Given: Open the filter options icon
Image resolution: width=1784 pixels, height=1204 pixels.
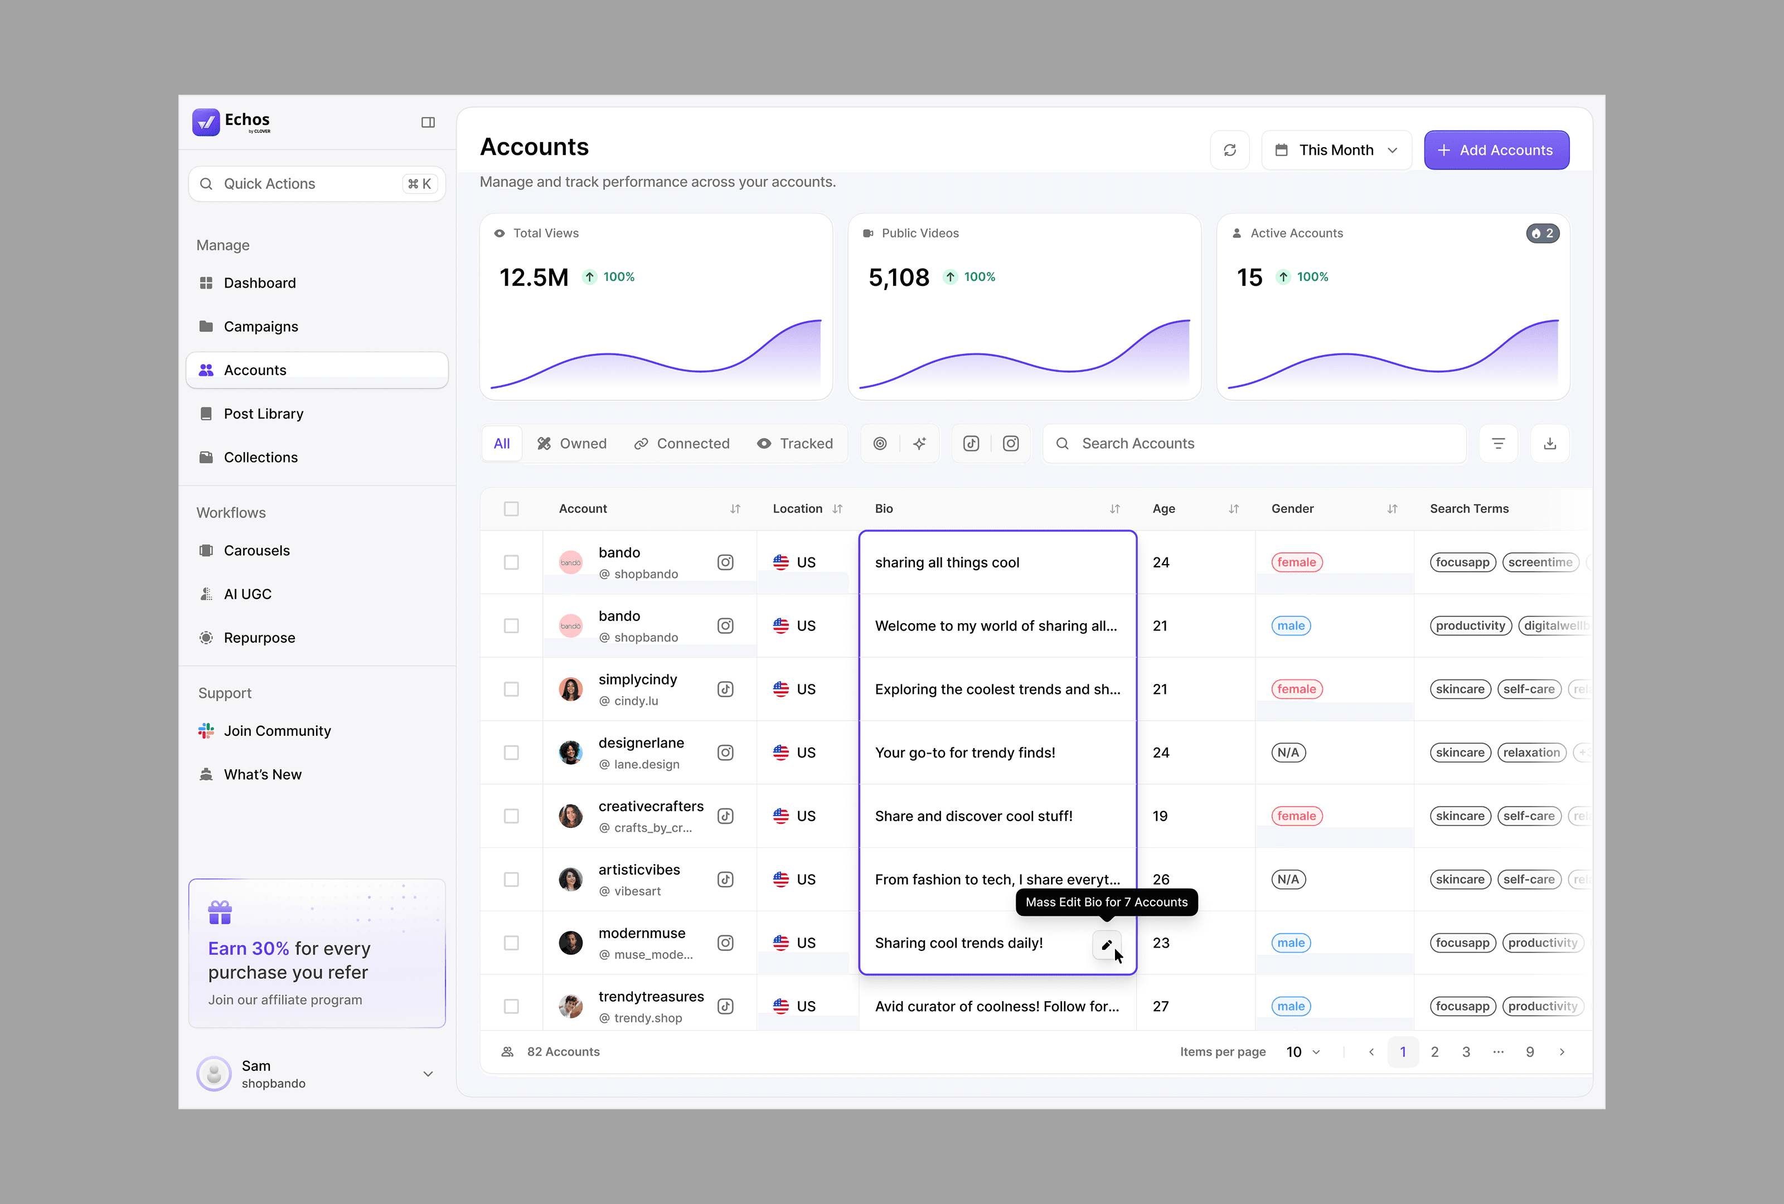Looking at the screenshot, I should pyautogui.click(x=1497, y=444).
